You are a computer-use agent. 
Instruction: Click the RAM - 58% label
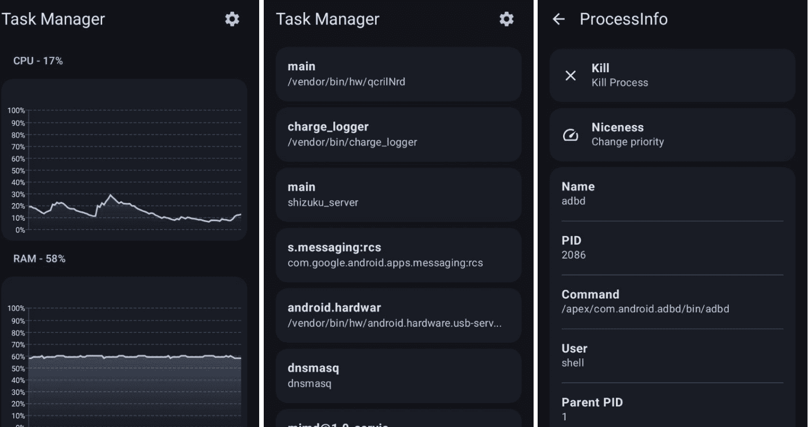click(x=39, y=259)
